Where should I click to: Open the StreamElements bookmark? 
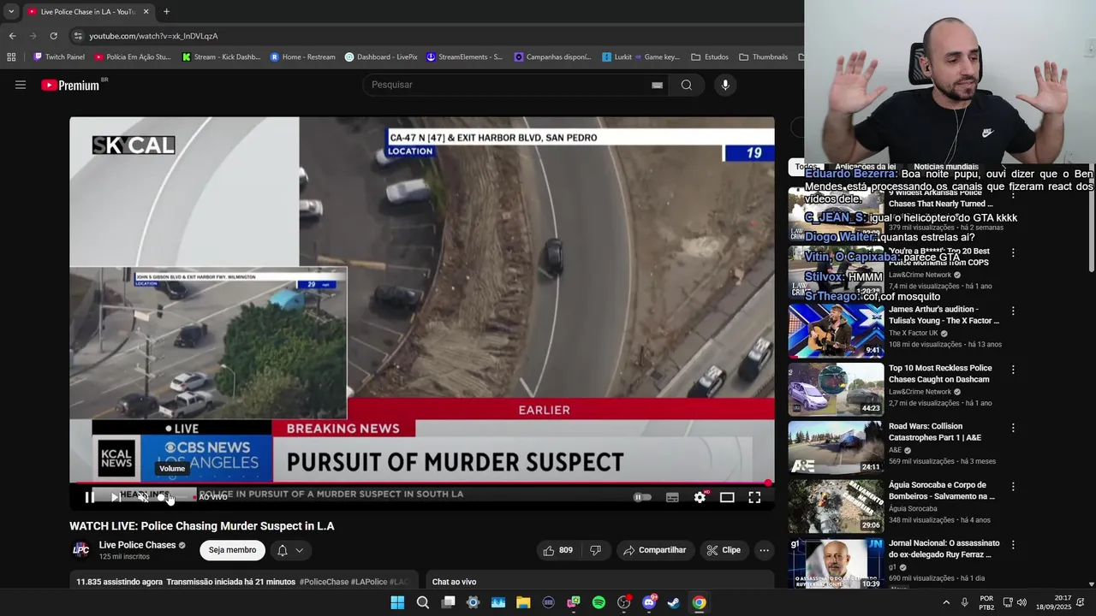click(465, 57)
